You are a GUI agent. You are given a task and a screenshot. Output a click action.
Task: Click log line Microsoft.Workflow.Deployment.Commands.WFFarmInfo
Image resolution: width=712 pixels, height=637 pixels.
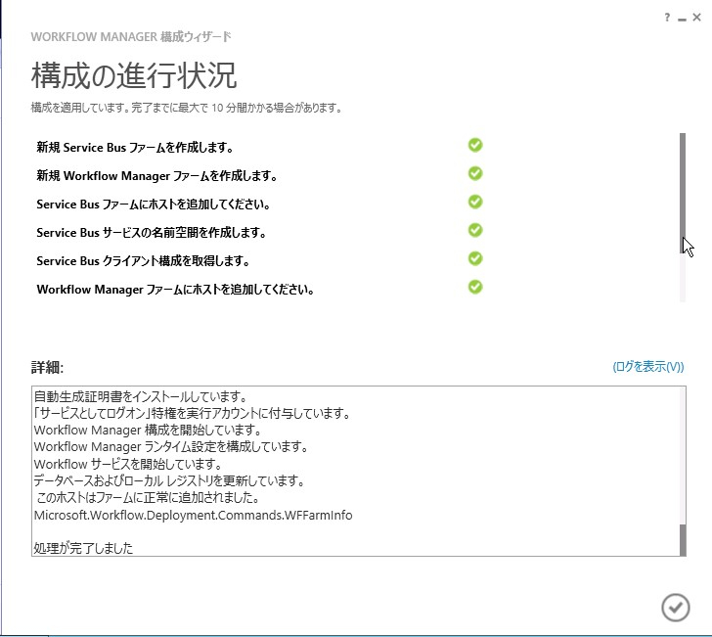(x=193, y=516)
